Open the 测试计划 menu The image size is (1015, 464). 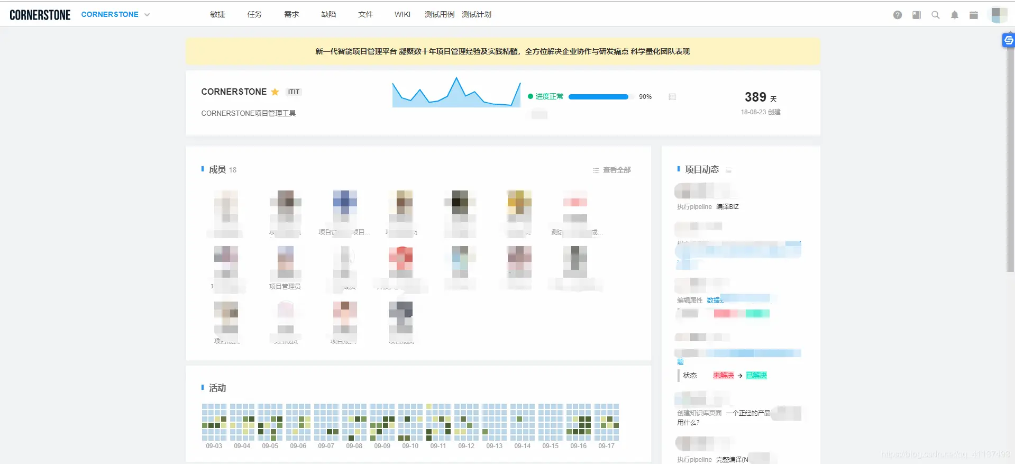tap(477, 14)
